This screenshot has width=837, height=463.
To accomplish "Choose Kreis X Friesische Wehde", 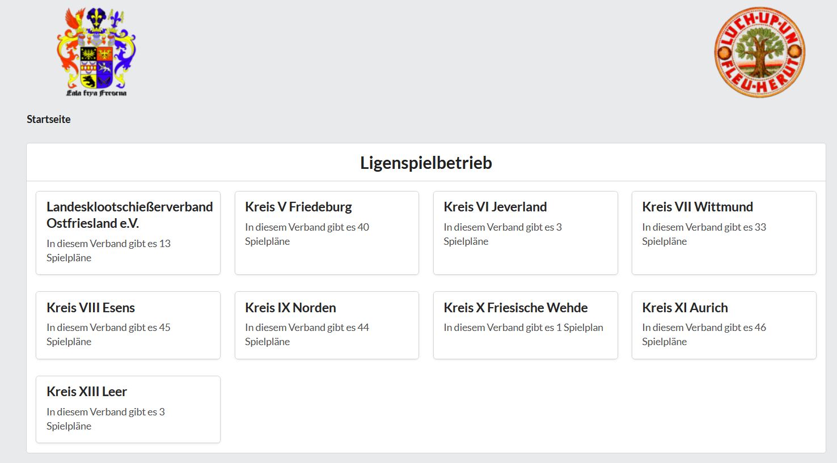I will tap(515, 308).
